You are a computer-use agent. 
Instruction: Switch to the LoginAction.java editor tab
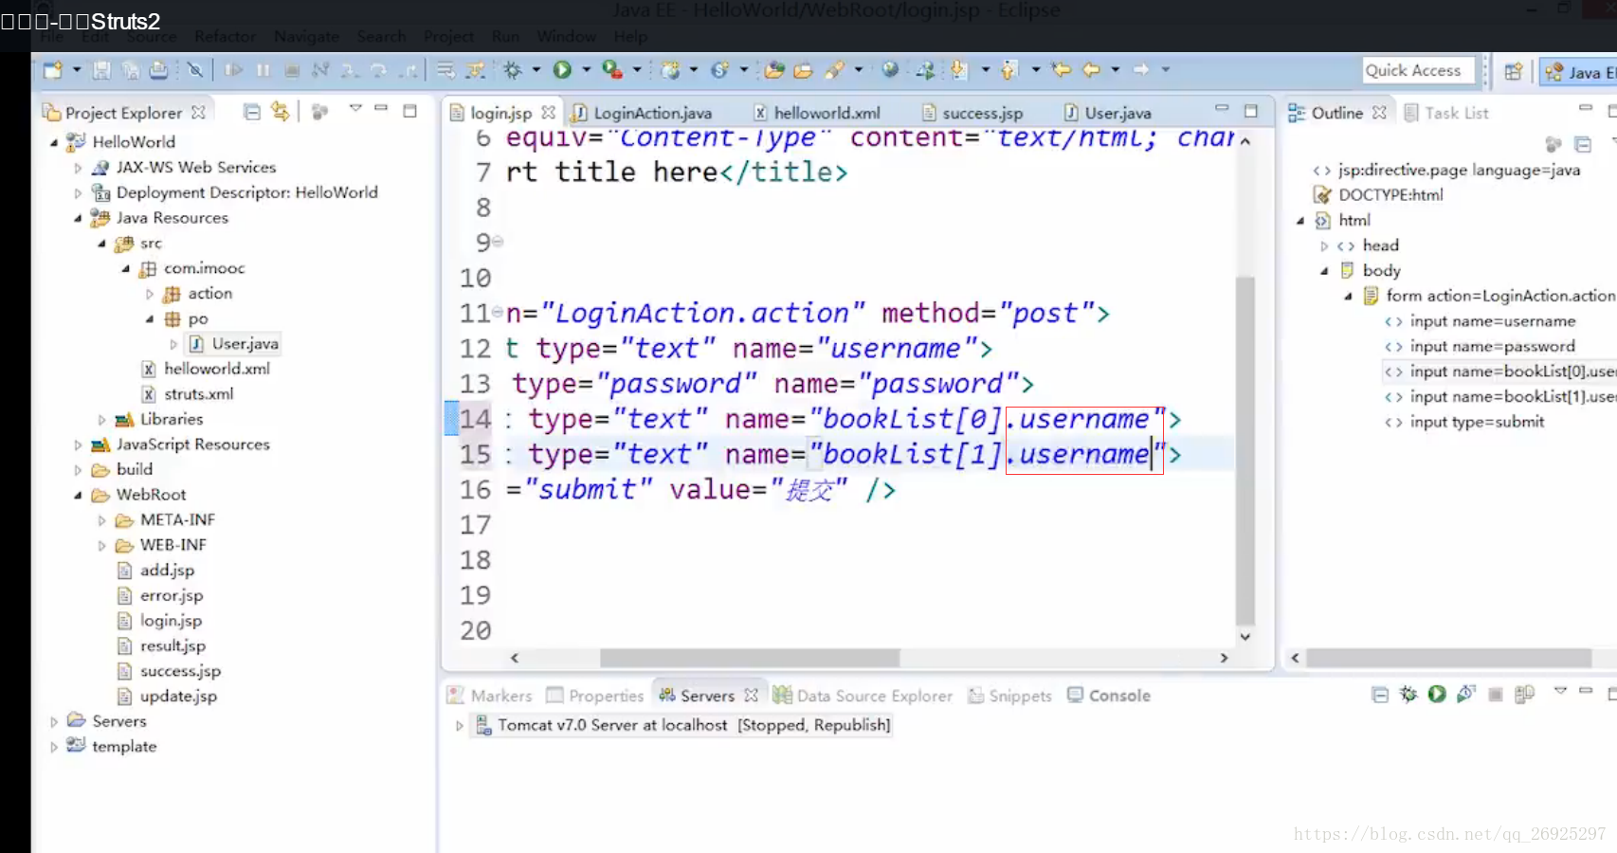point(642,113)
